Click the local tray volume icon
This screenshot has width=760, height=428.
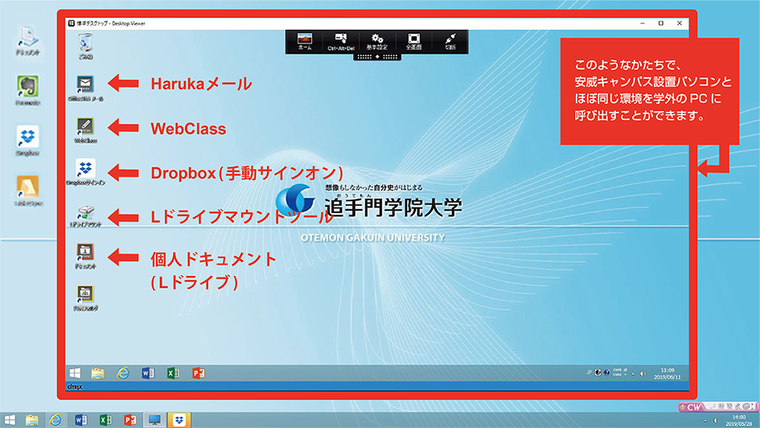coord(715,420)
